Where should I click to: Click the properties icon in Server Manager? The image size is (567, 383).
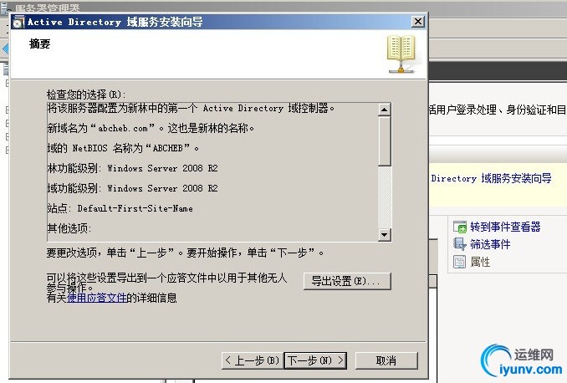460,262
